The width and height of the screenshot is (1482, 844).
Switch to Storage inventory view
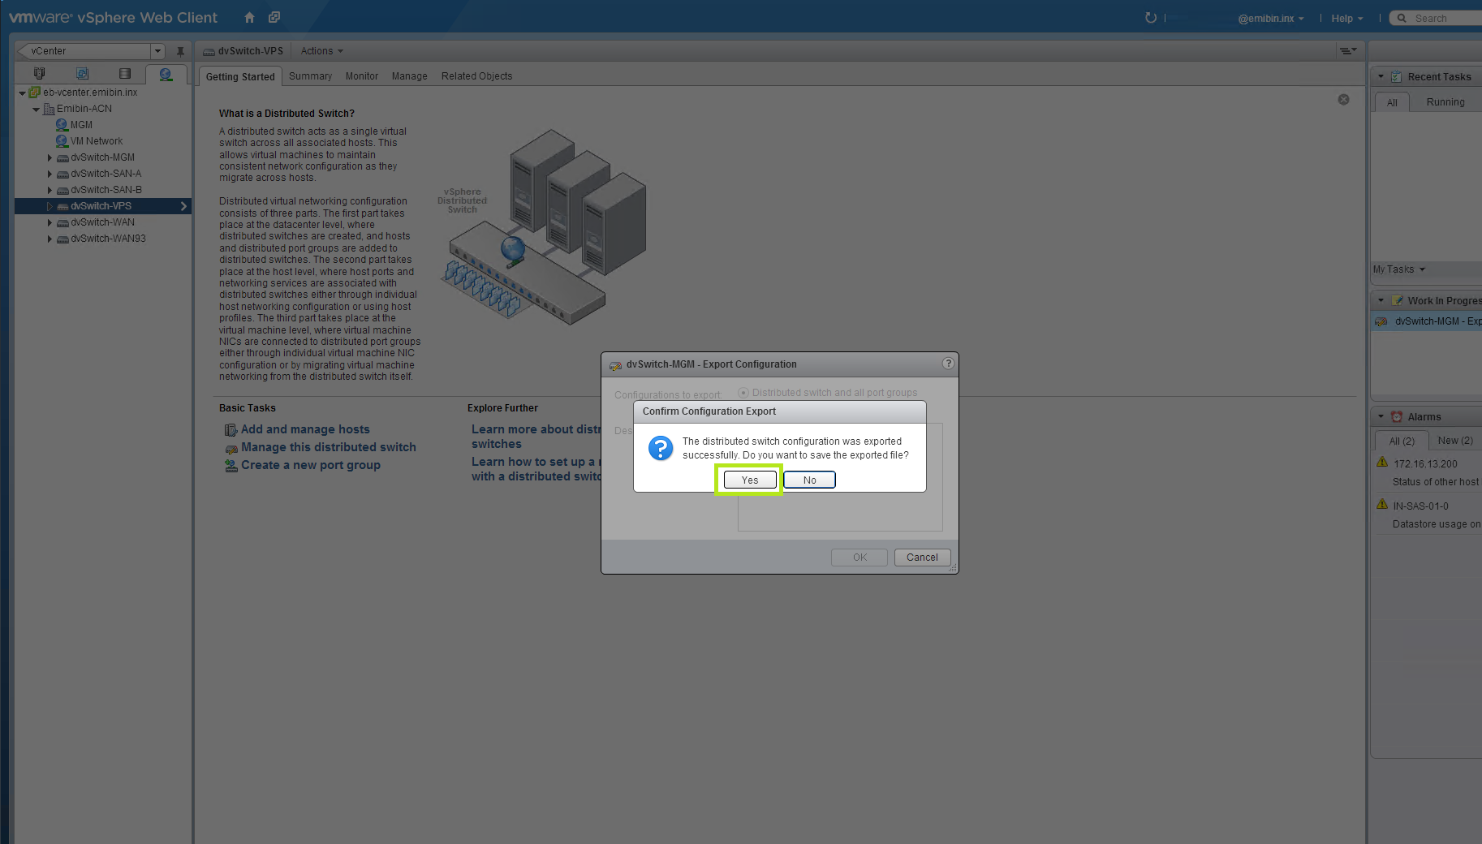pos(124,74)
